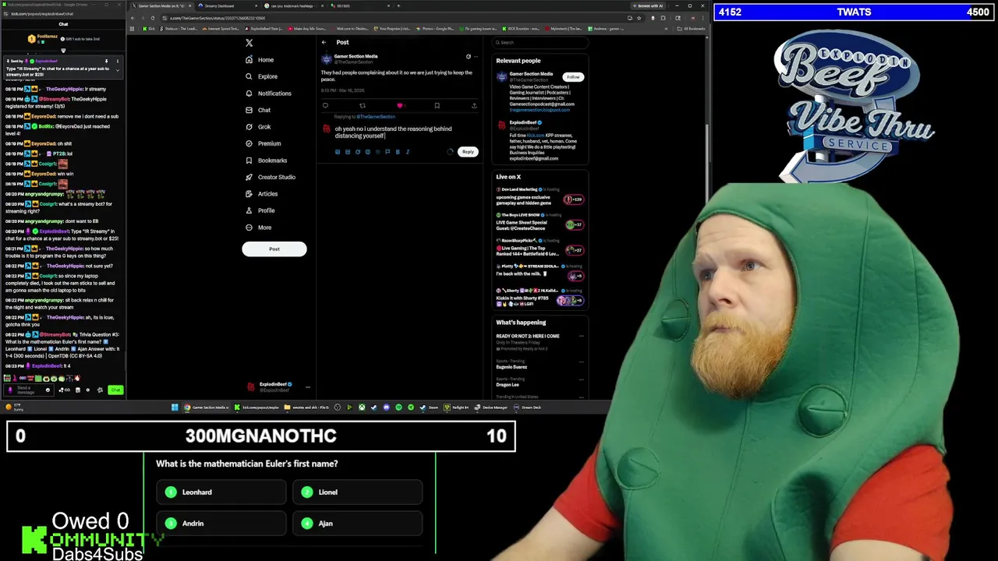This screenshot has height=561, width=998.
Task: Open chat settings gear in Kick chat
Action: point(88,390)
